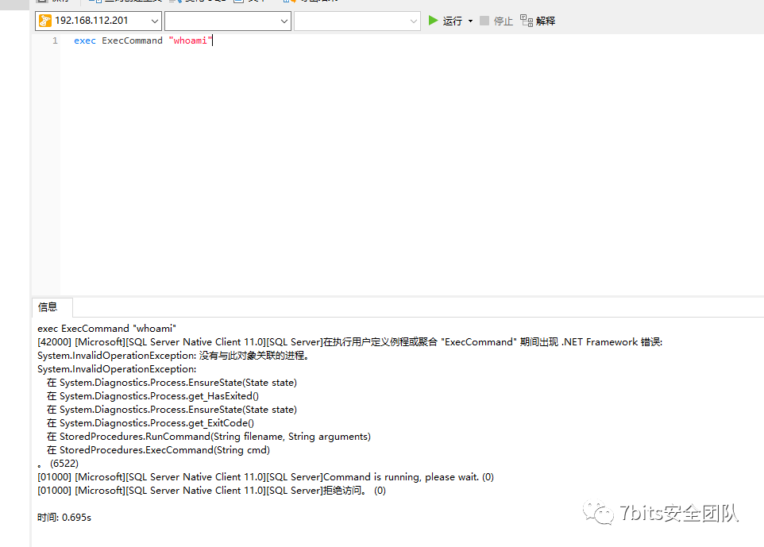Click the SQL Server connection icon

pos(45,21)
